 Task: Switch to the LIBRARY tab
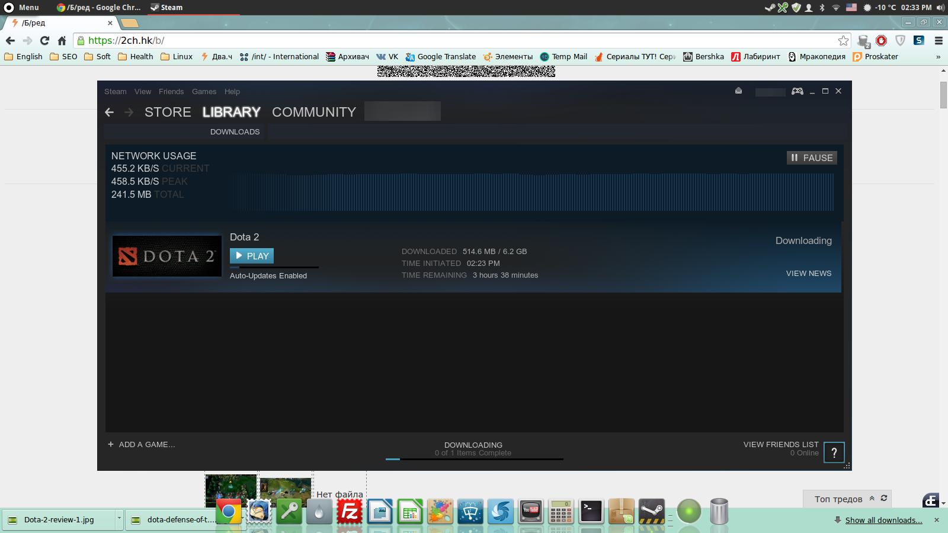tap(231, 112)
